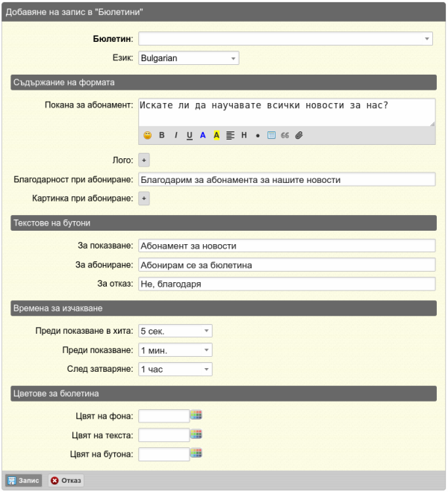This screenshot has height=492, width=448.
Task: Open the color picker for Цвят на фона
Action: 196,415
